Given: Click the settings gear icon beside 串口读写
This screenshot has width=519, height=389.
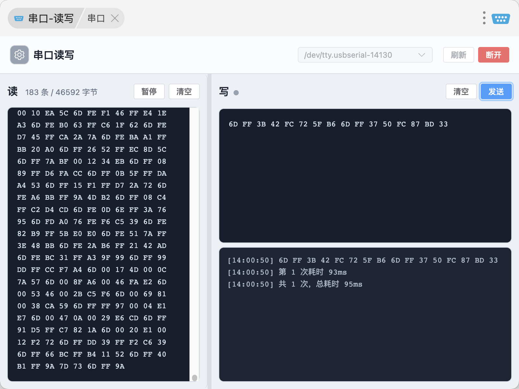Looking at the screenshot, I should click(x=19, y=55).
